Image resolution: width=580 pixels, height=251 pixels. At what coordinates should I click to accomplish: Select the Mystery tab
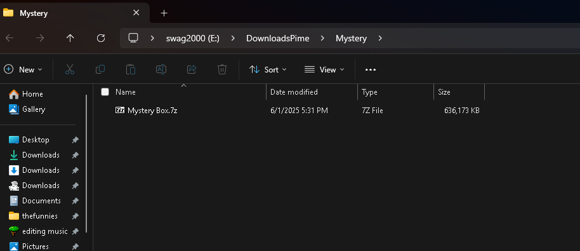point(74,13)
